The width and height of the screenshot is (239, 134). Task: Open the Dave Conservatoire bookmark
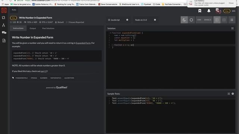[x=108, y=4]
